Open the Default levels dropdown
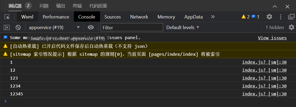Viewport: 296px width, 107px height. pyautogui.click(x=183, y=27)
